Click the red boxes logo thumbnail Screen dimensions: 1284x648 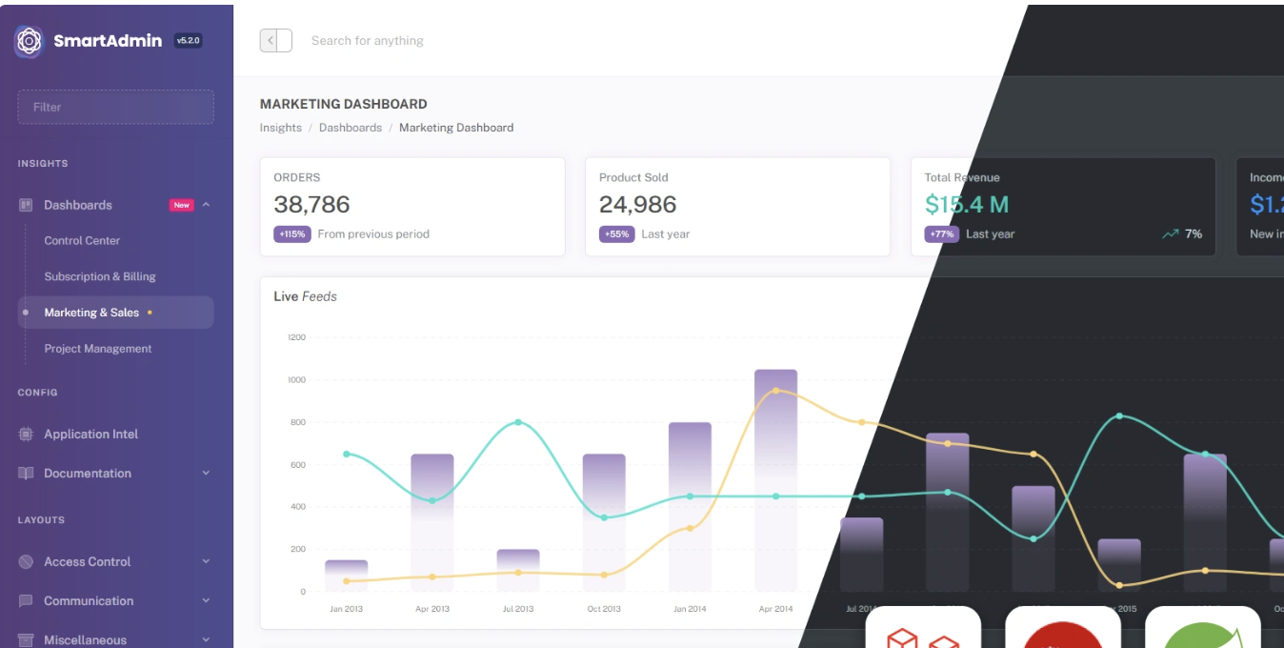click(x=923, y=627)
